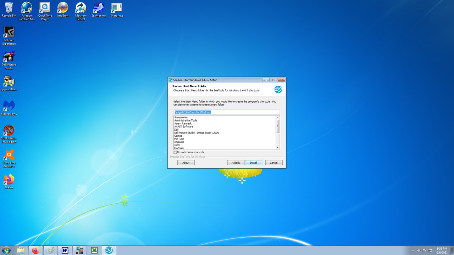Select the SUPERAntiSpyware Free Edition desktop icon

point(9,134)
